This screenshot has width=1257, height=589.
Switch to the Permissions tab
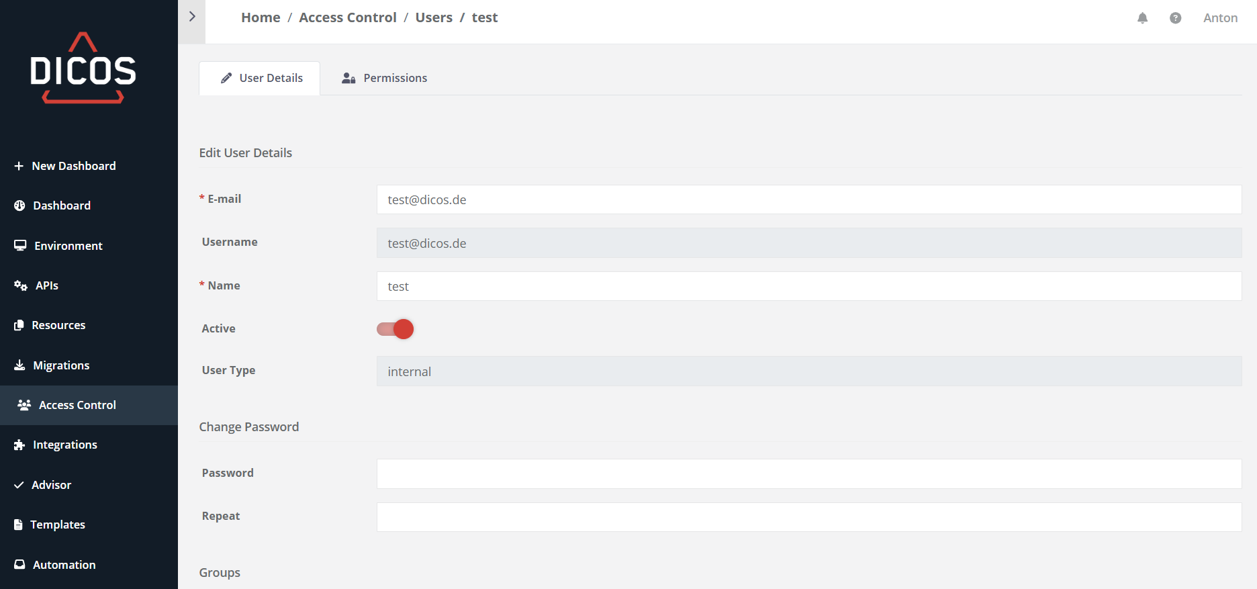coord(385,78)
